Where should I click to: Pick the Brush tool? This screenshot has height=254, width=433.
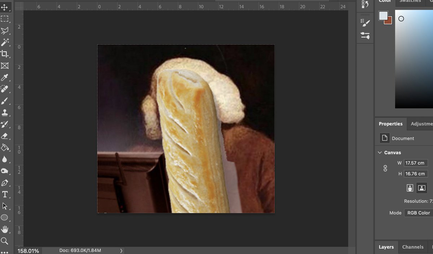(5, 101)
